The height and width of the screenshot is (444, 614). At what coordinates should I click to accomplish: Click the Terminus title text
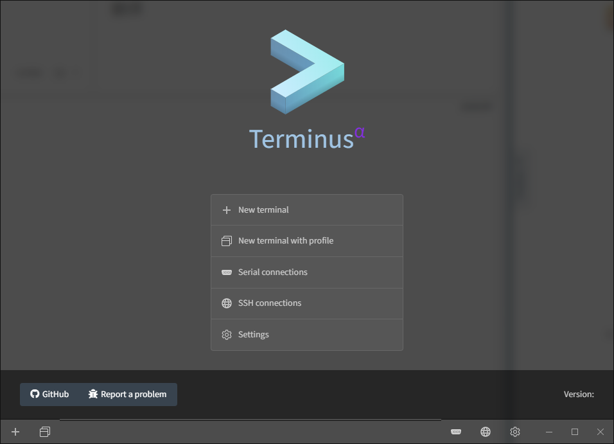pyautogui.click(x=307, y=138)
